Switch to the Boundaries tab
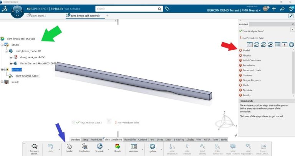Image resolution: width=295 pixels, height=156 pixels. click(x=130, y=140)
